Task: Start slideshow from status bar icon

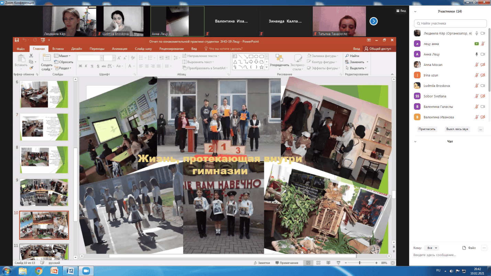Action: coord(338,263)
